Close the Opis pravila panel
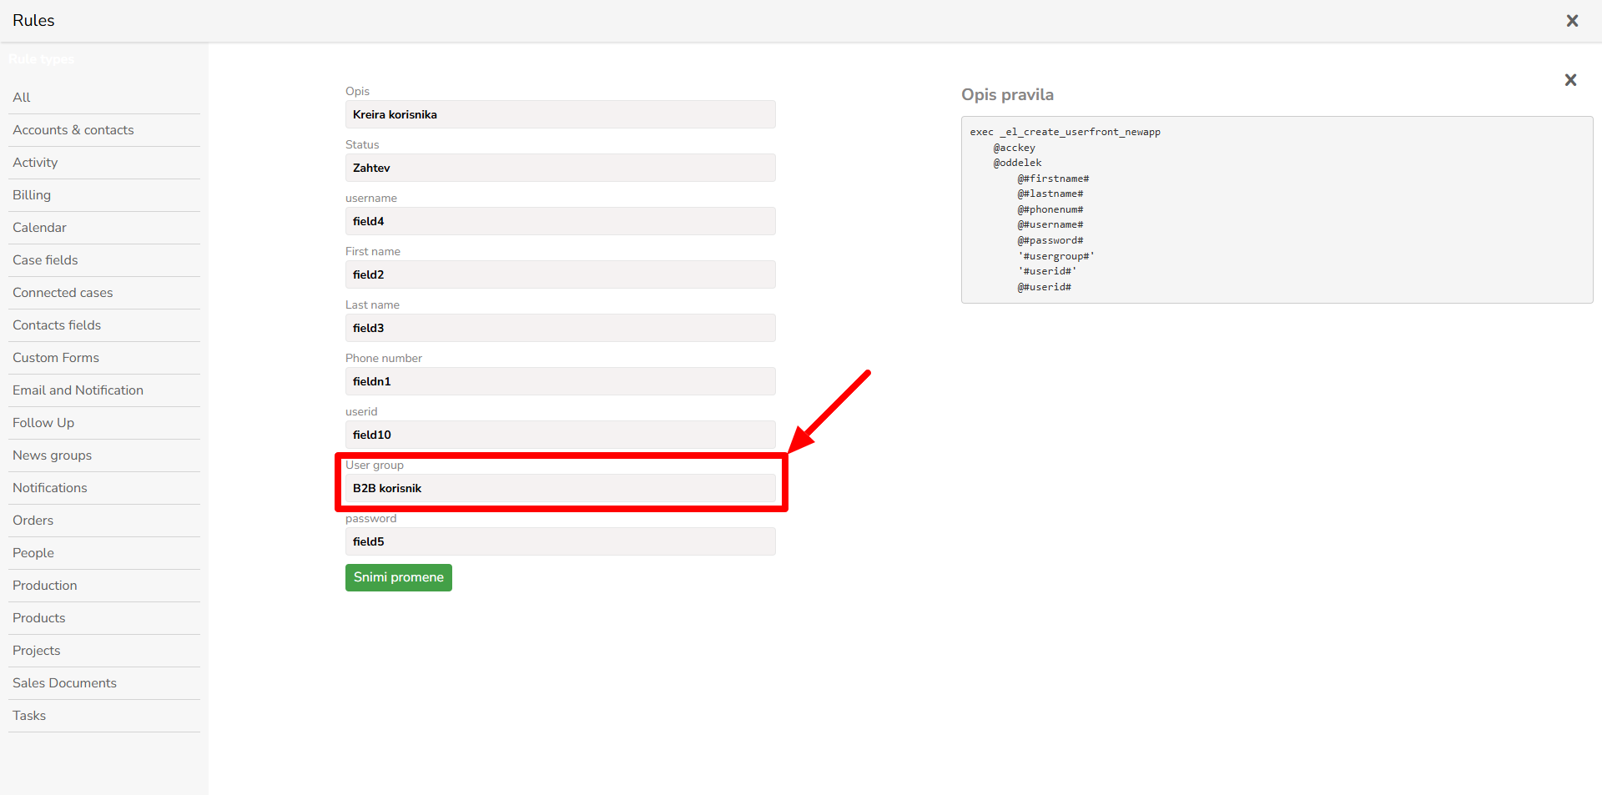The width and height of the screenshot is (1602, 795). 1570,80
